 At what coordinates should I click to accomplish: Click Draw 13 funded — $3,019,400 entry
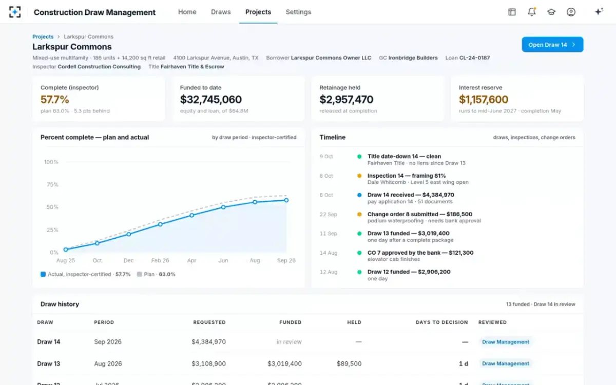pos(409,234)
